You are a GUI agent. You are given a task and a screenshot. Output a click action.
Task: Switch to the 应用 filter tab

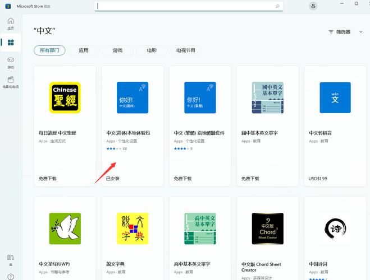click(84, 50)
